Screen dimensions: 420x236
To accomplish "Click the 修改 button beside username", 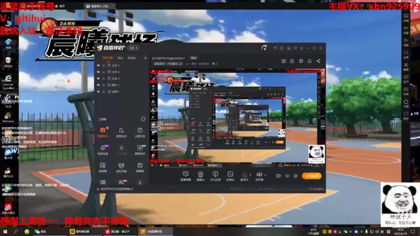I will click(x=193, y=58).
